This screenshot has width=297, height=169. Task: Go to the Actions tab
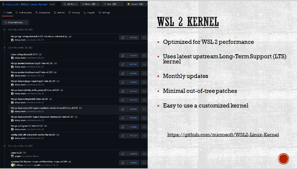coord(59,13)
